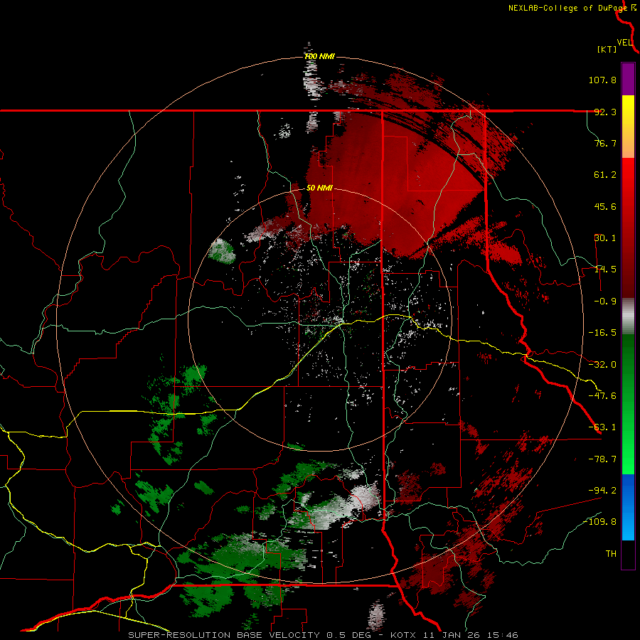Click the purple segment of velocity color bar
This screenshot has width=640, height=640.
click(x=628, y=79)
